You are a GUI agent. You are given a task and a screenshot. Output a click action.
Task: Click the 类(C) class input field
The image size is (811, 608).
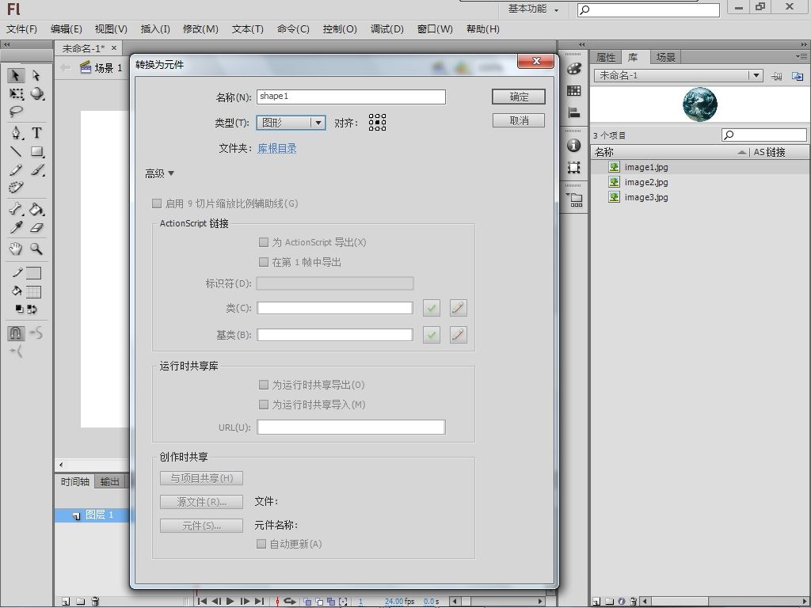(x=335, y=308)
